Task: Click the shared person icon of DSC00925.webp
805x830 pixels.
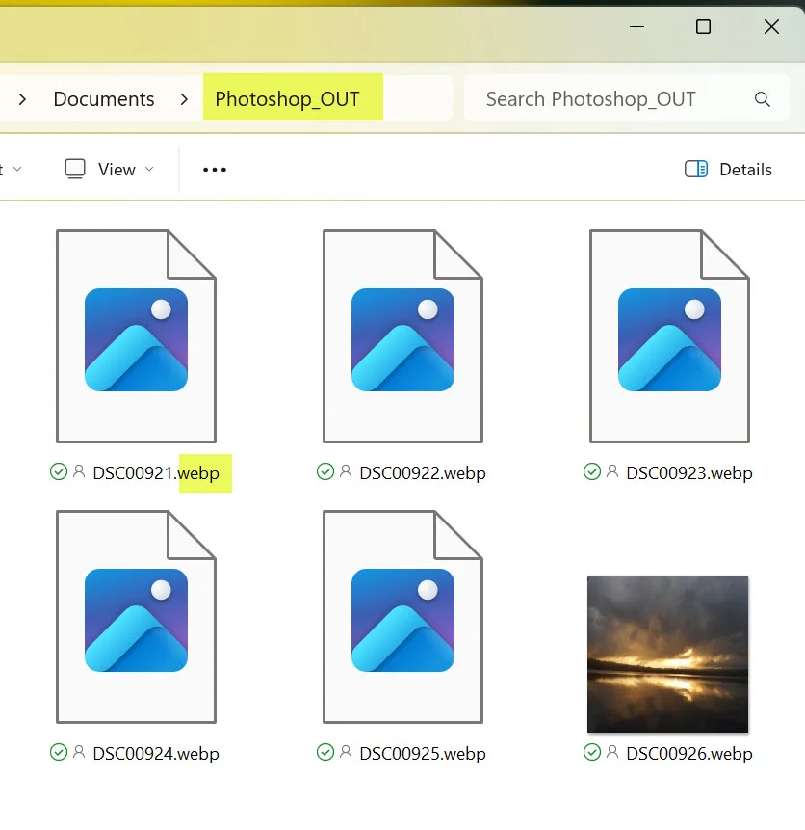Action: [346, 752]
